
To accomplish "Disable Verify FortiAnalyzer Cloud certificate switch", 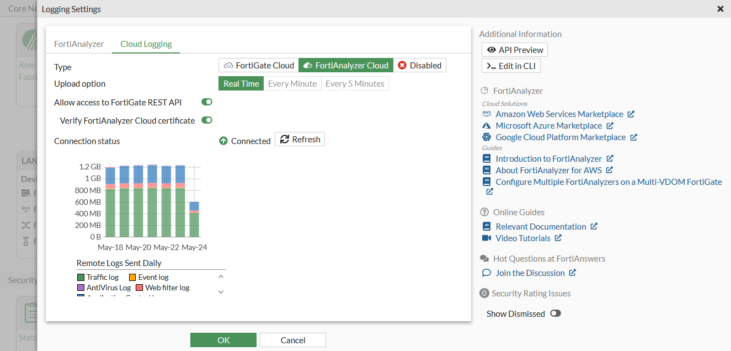I will [x=207, y=120].
